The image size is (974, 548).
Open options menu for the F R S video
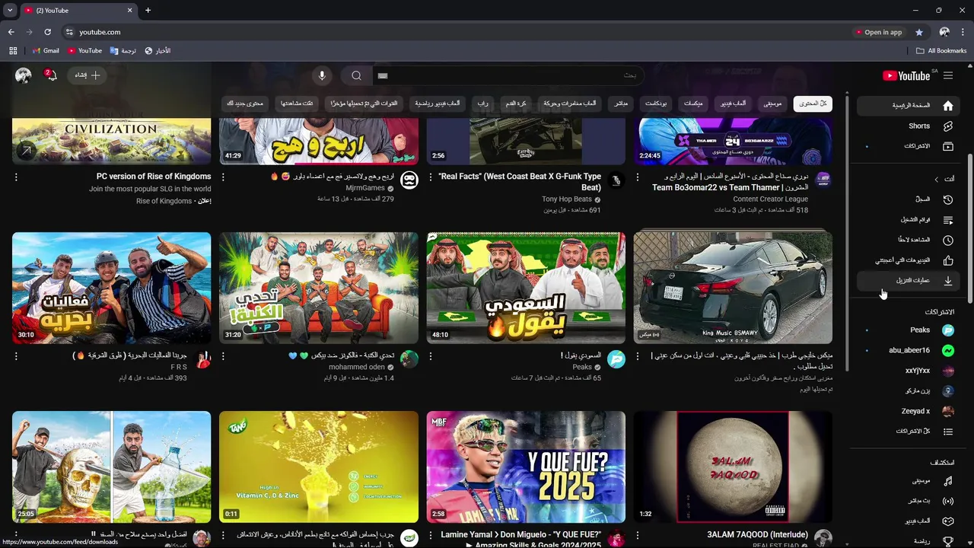(x=16, y=355)
